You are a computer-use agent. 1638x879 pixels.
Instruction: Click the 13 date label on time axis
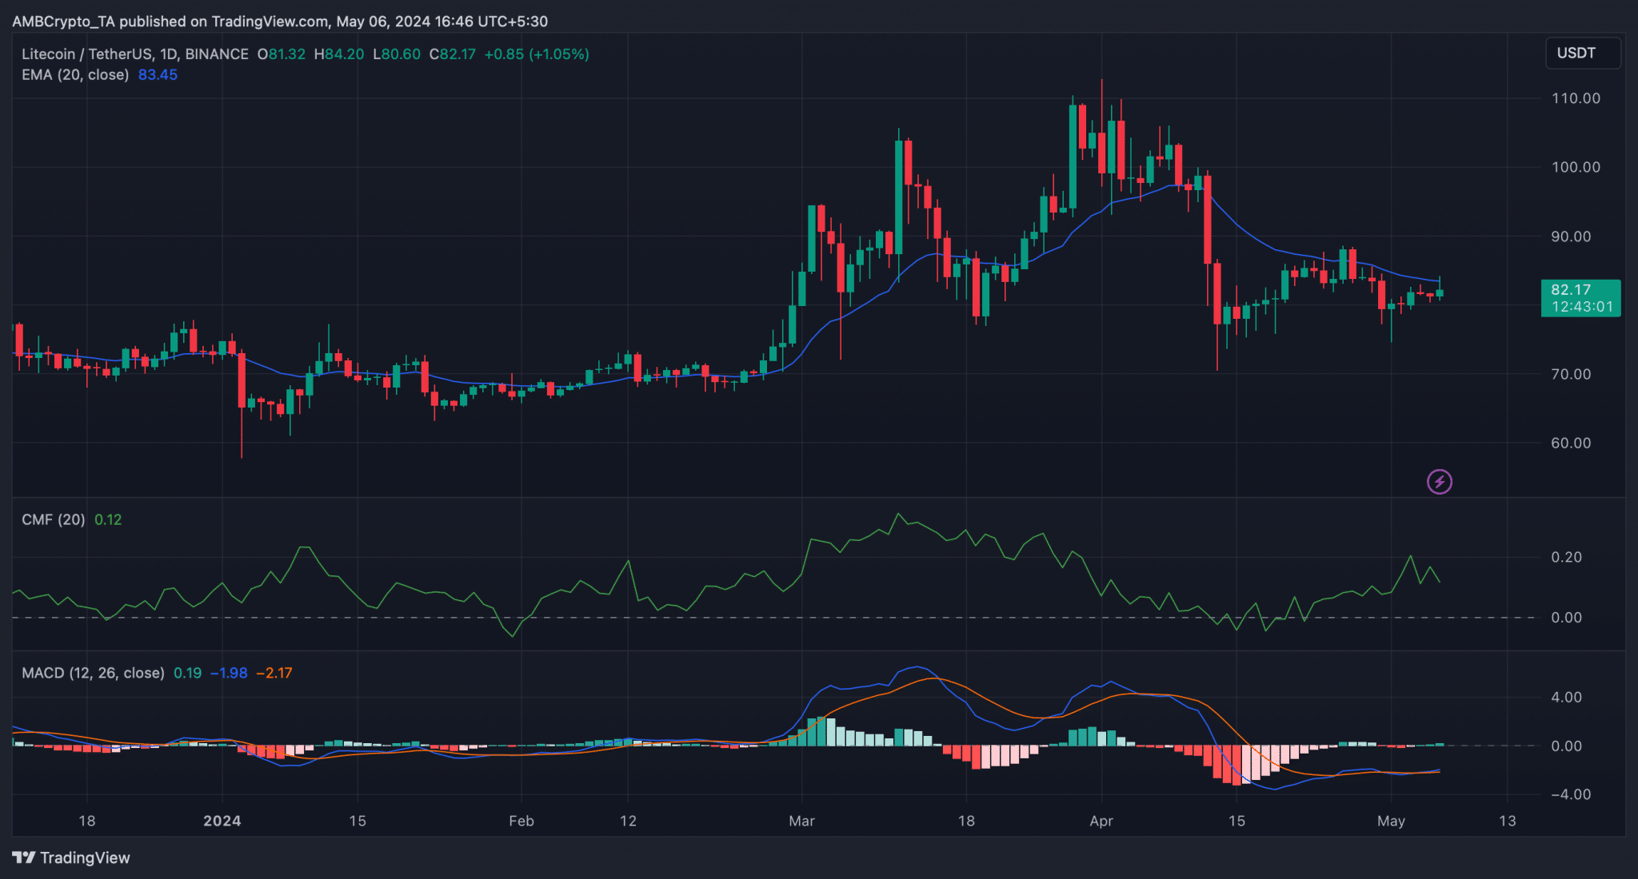tap(1507, 821)
